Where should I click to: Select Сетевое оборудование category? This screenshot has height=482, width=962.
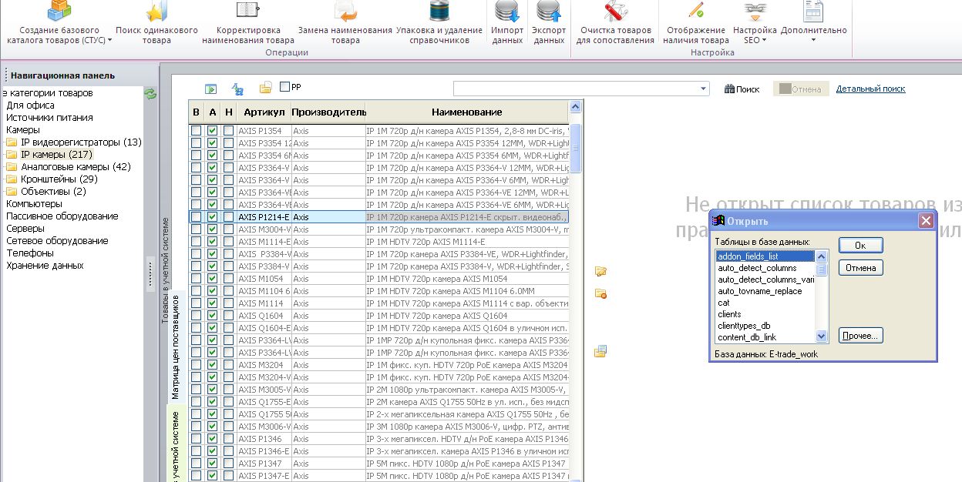[57, 241]
